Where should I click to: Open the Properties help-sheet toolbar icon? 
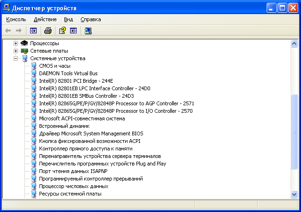point(63,31)
